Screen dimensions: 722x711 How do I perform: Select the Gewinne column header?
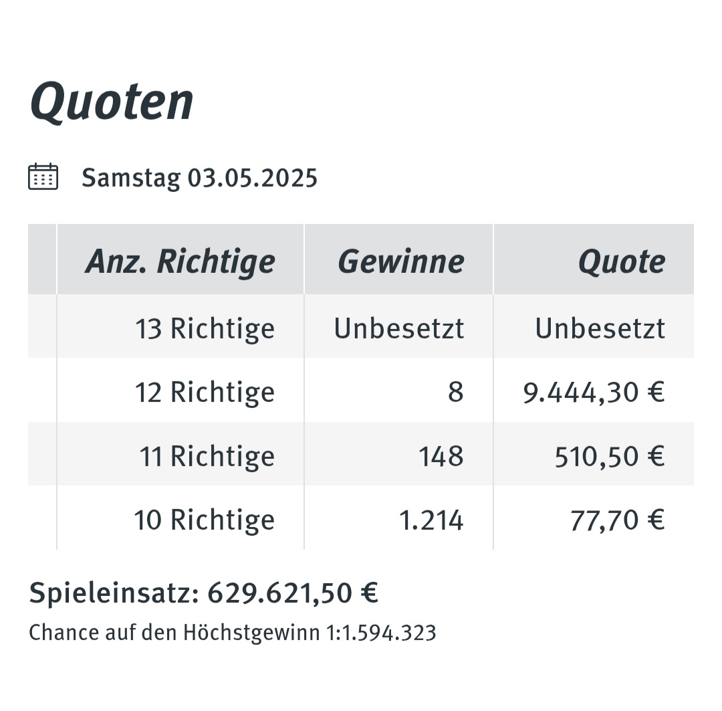[x=401, y=262]
